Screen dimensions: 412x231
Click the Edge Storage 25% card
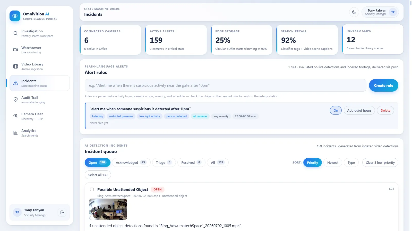[242, 40]
